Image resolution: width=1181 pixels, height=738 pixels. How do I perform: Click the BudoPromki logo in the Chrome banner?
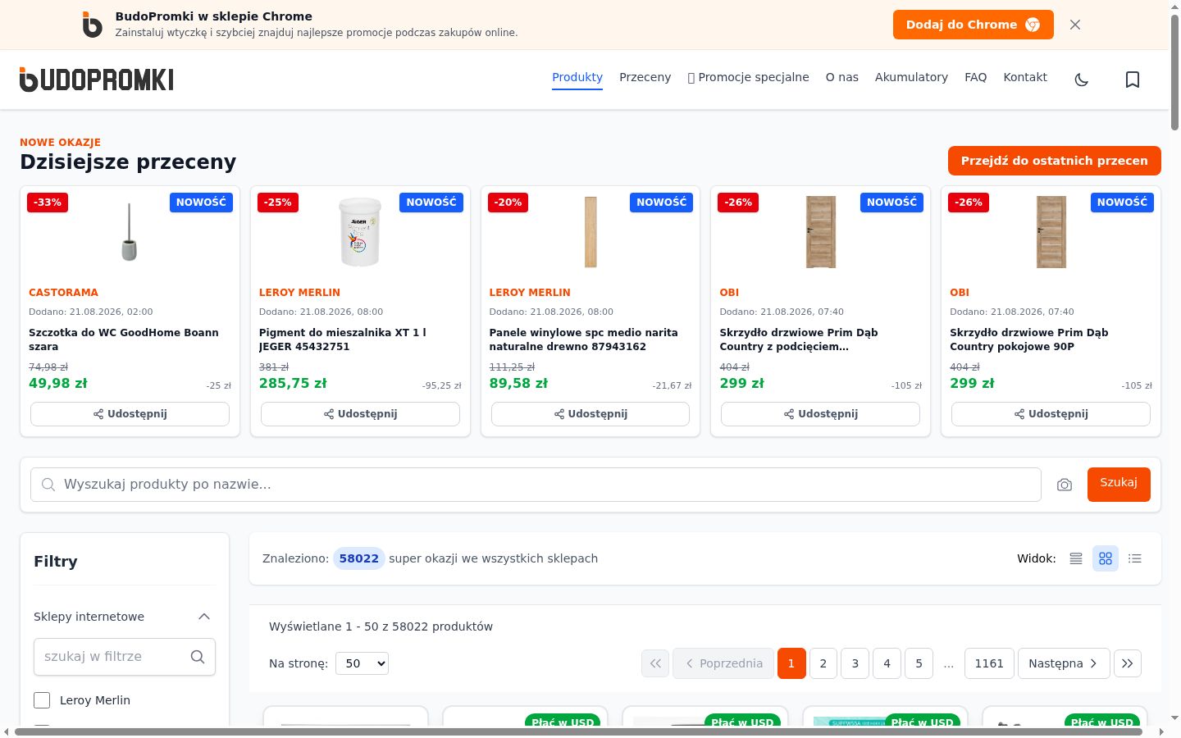(93, 25)
